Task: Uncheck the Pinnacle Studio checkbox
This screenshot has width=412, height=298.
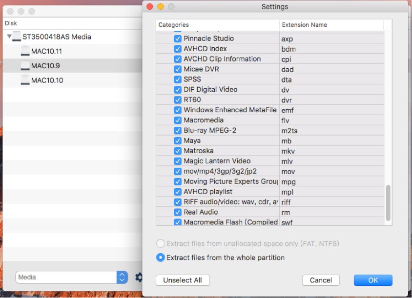Action: point(178,39)
